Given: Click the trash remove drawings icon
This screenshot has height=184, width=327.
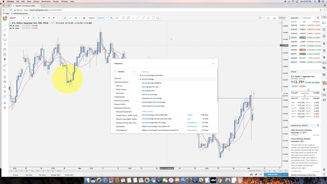Looking at the screenshot, I should point(5,108).
